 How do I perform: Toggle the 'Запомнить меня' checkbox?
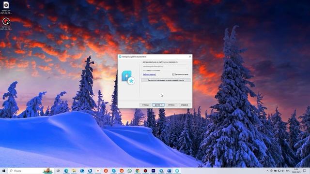[173, 74]
